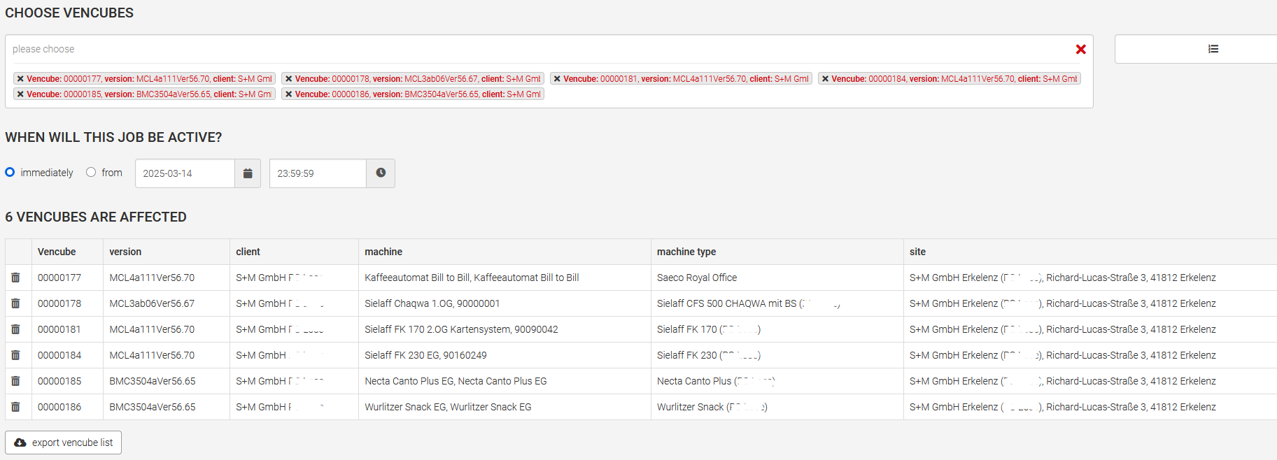1277x460 pixels.
Task: Remove Vencube 00000186 tag from selection
Action: pos(288,94)
